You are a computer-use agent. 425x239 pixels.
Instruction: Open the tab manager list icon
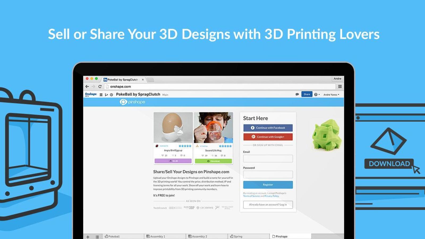tap(97, 237)
